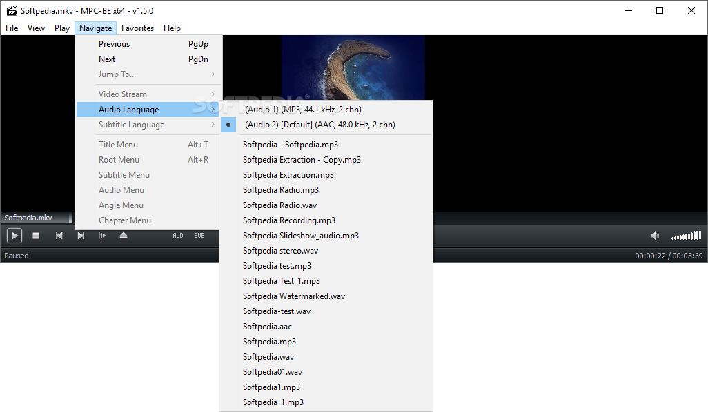The height and width of the screenshot is (412, 708).
Task: Select Title Menu entry
Action: pyautogui.click(x=149, y=145)
